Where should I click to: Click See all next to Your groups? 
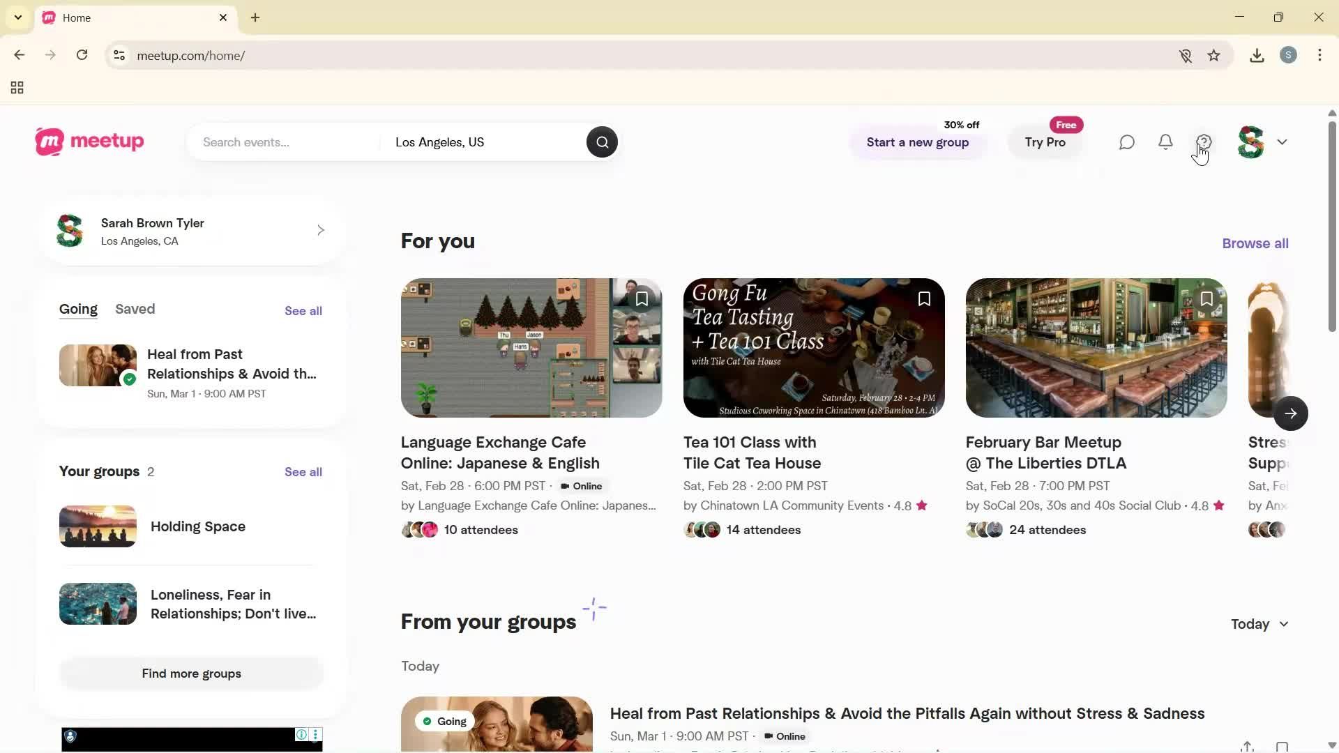(303, 471)
